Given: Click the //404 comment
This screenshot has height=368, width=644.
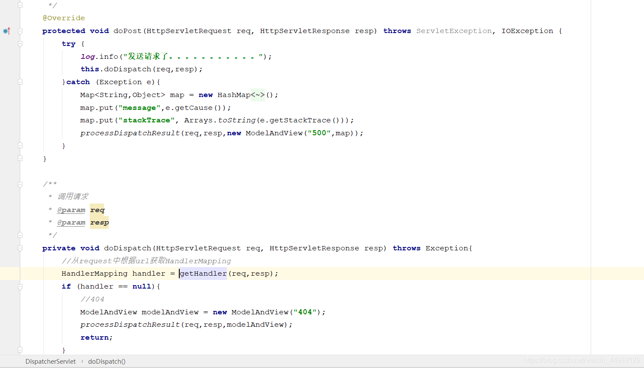Looking at the screenshot, I should click(x=92, y=299).
